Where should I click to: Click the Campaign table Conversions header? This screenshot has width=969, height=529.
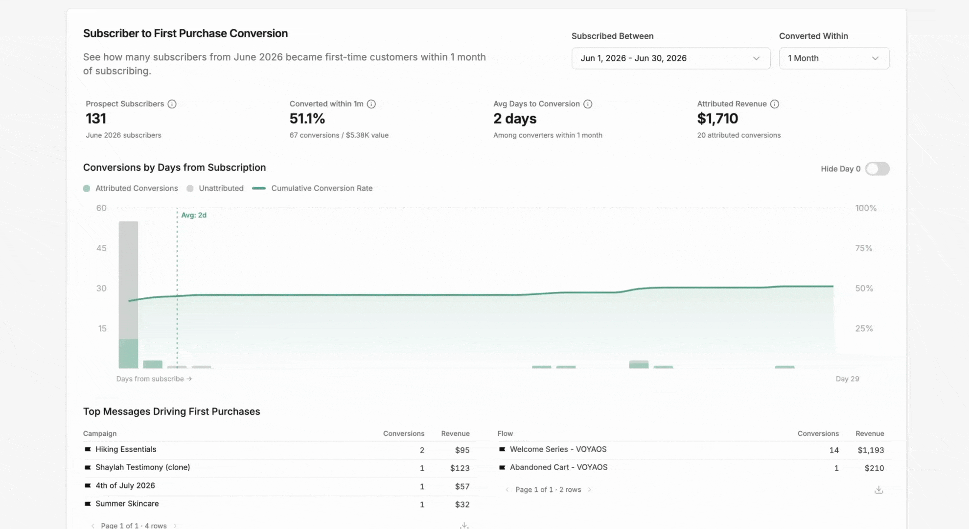tap(404, 433)
